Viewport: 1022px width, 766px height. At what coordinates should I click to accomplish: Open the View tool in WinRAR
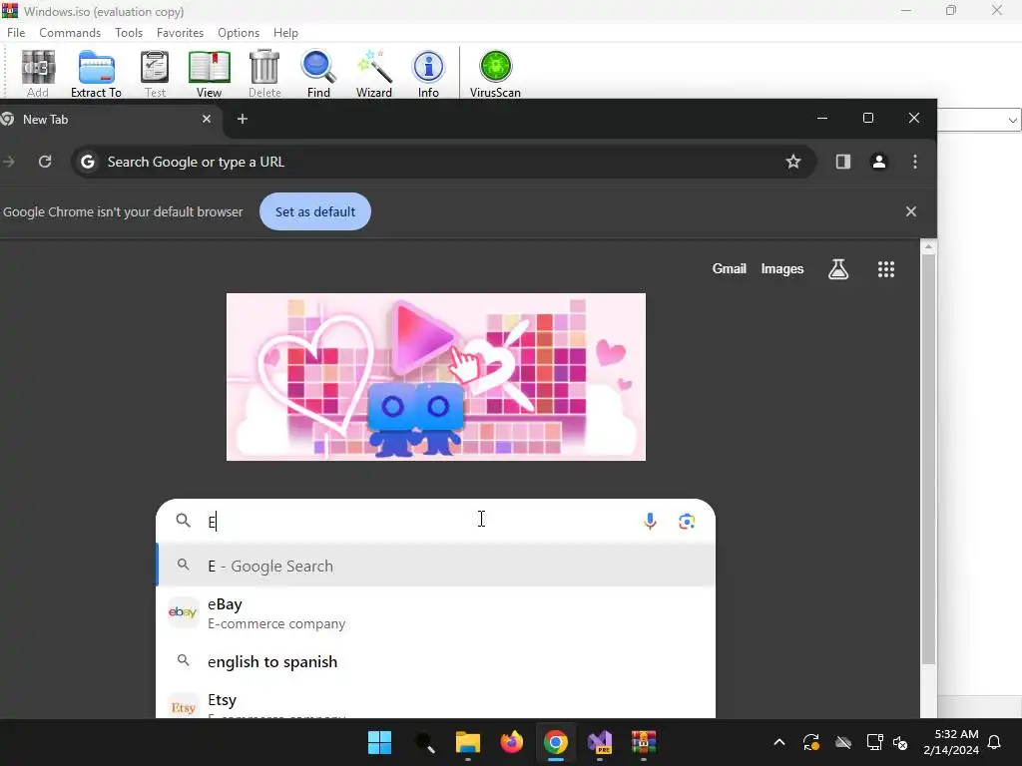[x=210, y=74]
